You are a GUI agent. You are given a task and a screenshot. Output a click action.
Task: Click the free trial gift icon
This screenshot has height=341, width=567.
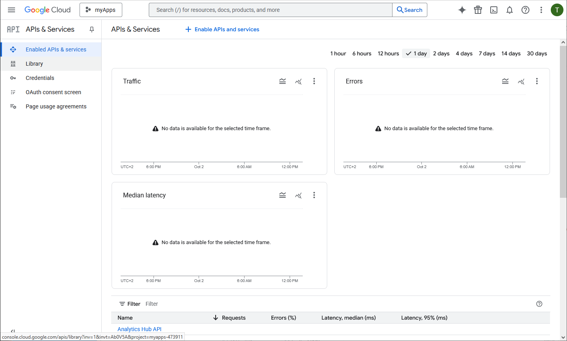point(478,10)
